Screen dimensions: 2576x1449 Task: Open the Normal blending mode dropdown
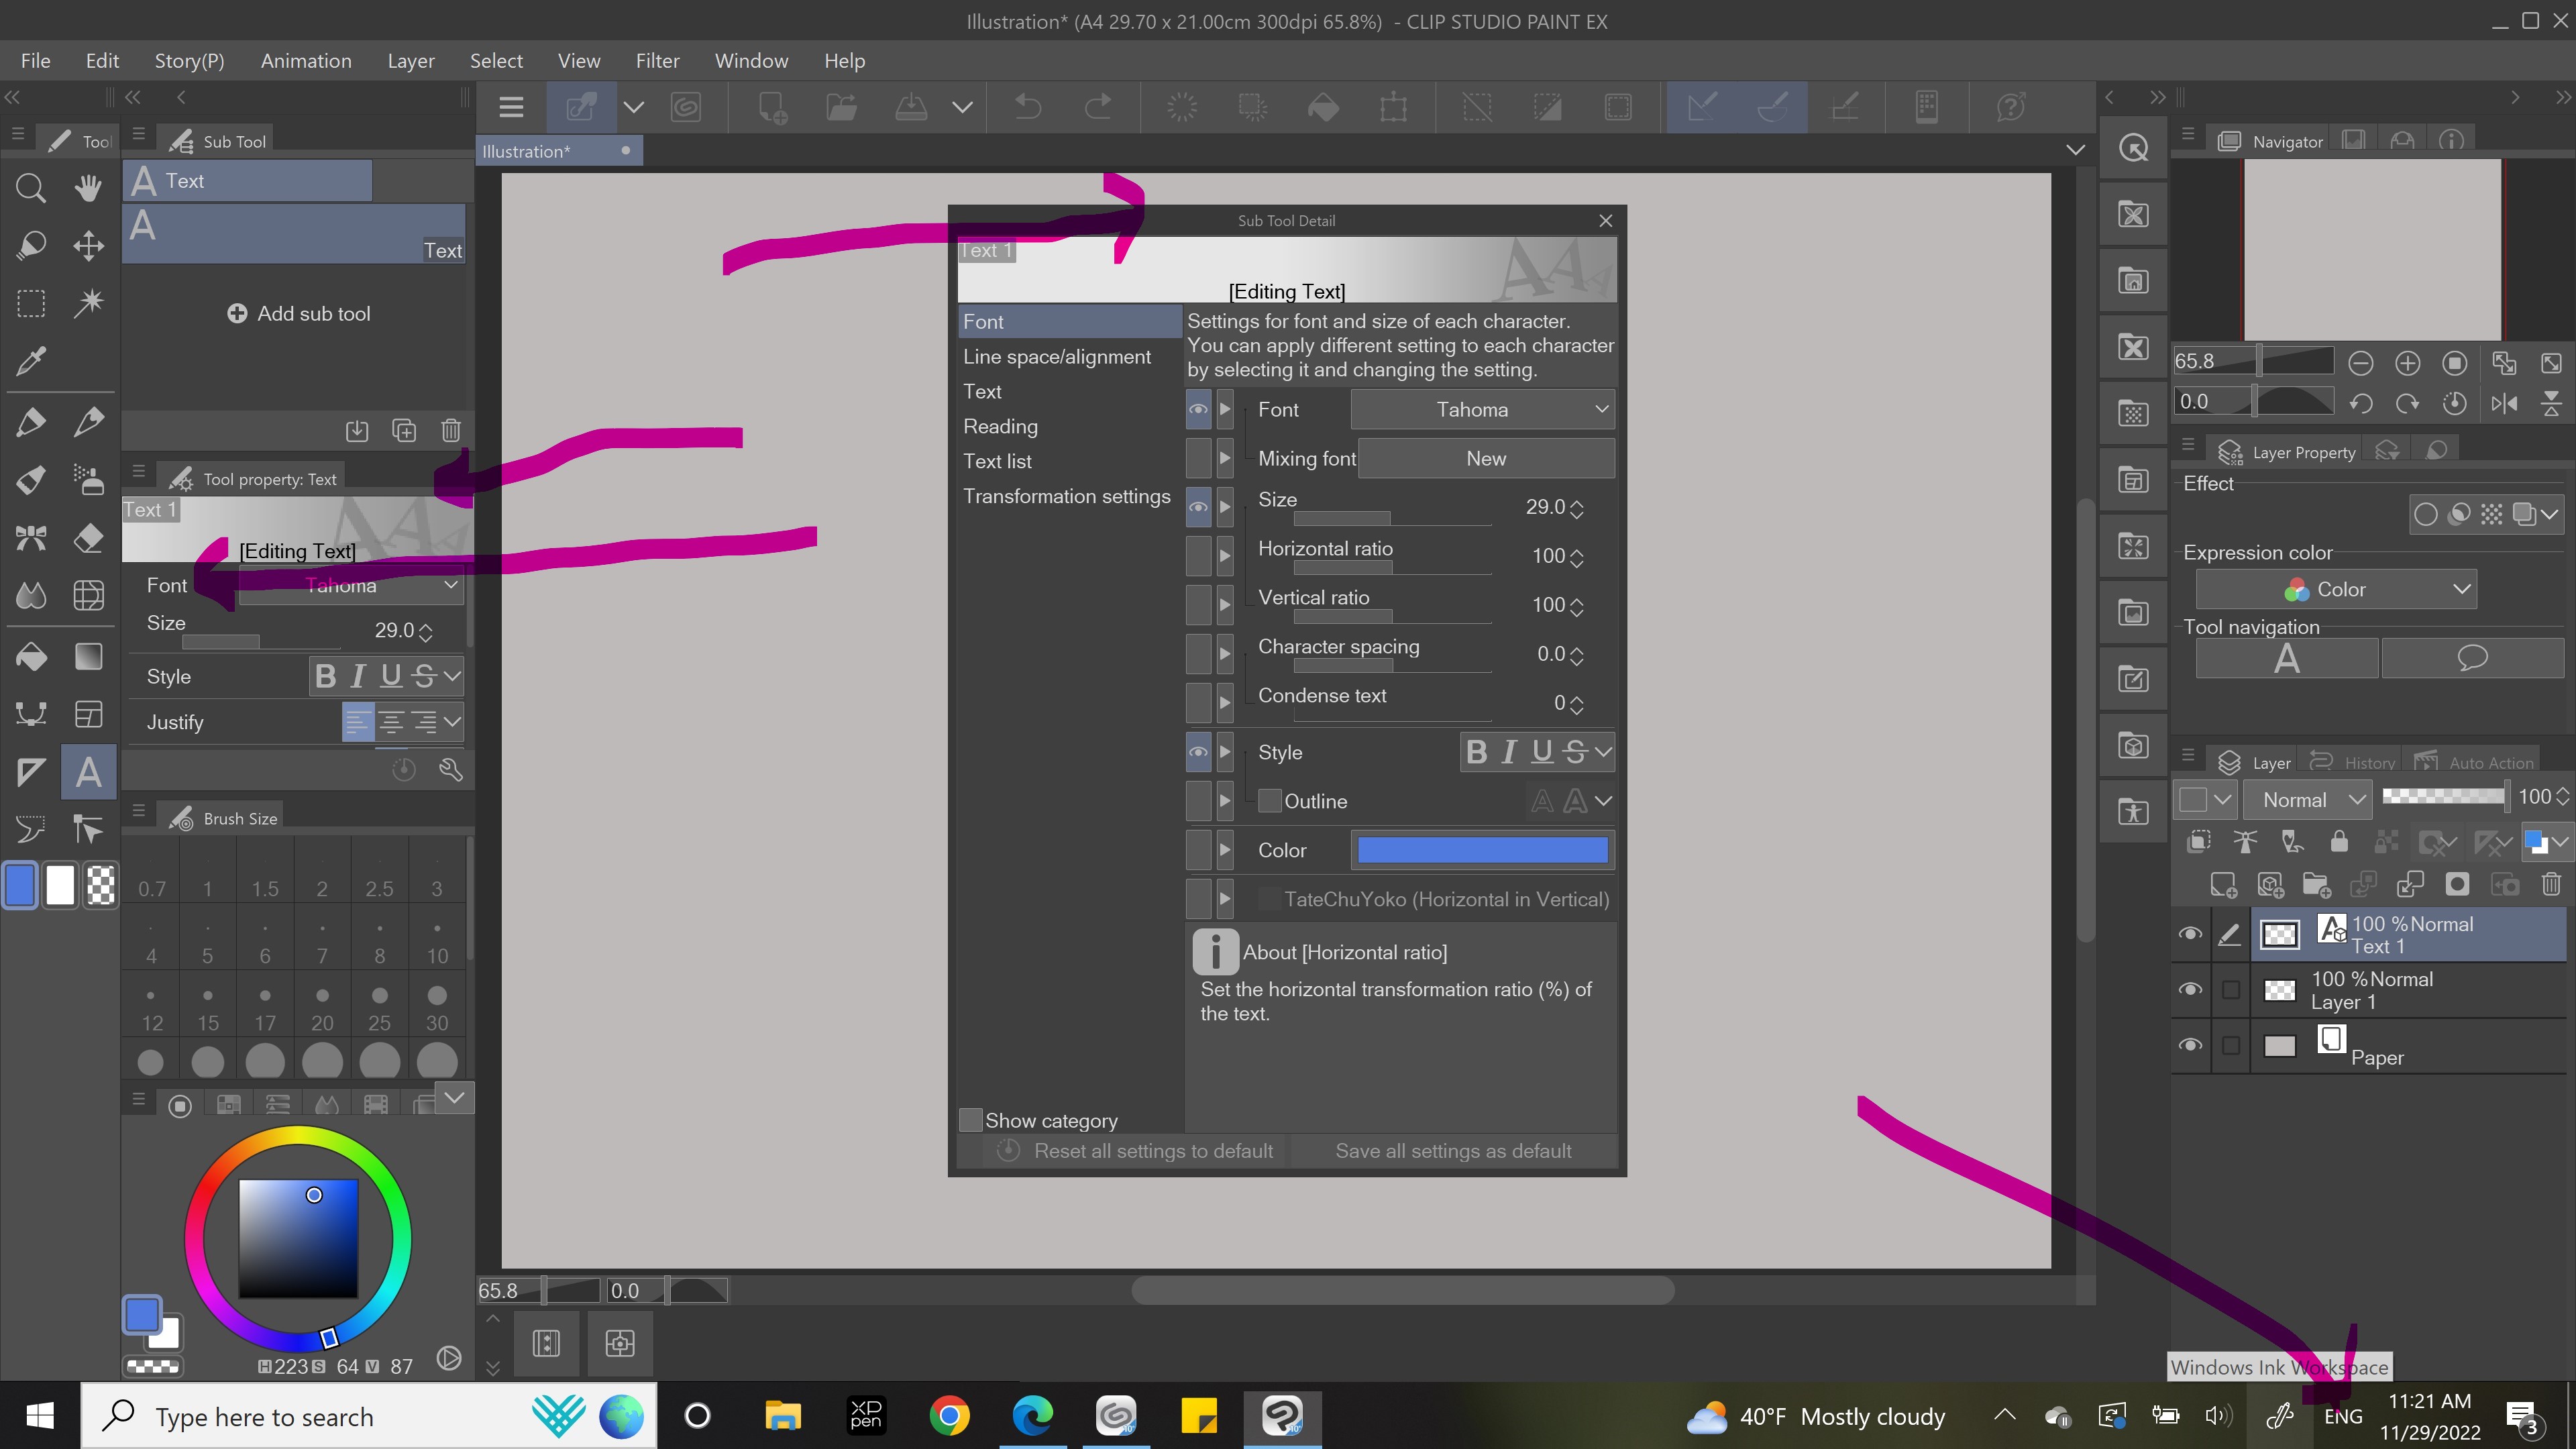[x=2308, y=799]
